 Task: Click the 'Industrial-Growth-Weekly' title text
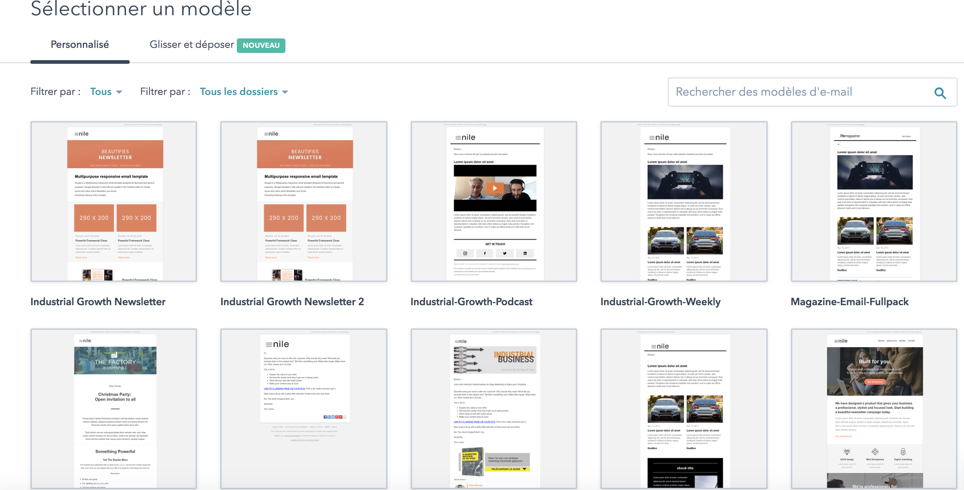point(660,302)
